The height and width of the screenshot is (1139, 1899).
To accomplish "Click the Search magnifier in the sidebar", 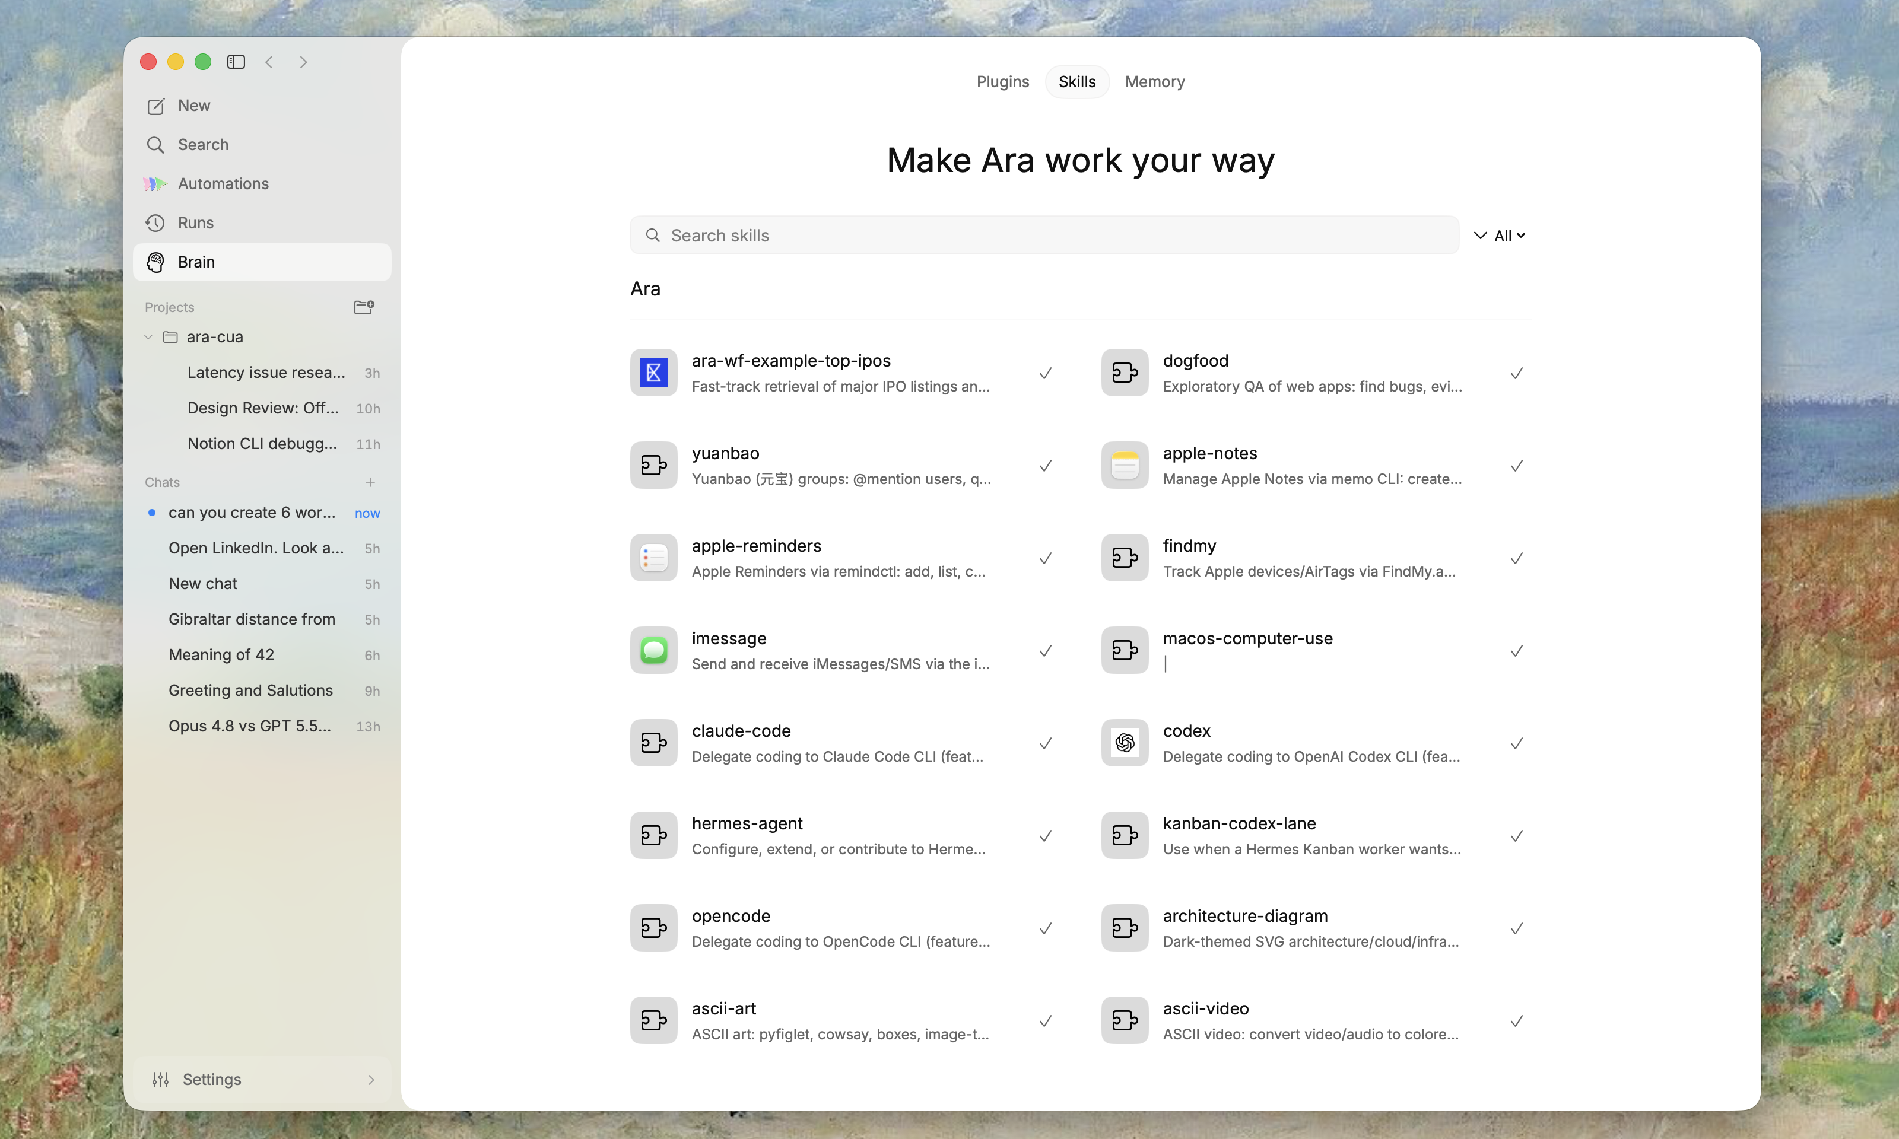I will pos(156,145).
